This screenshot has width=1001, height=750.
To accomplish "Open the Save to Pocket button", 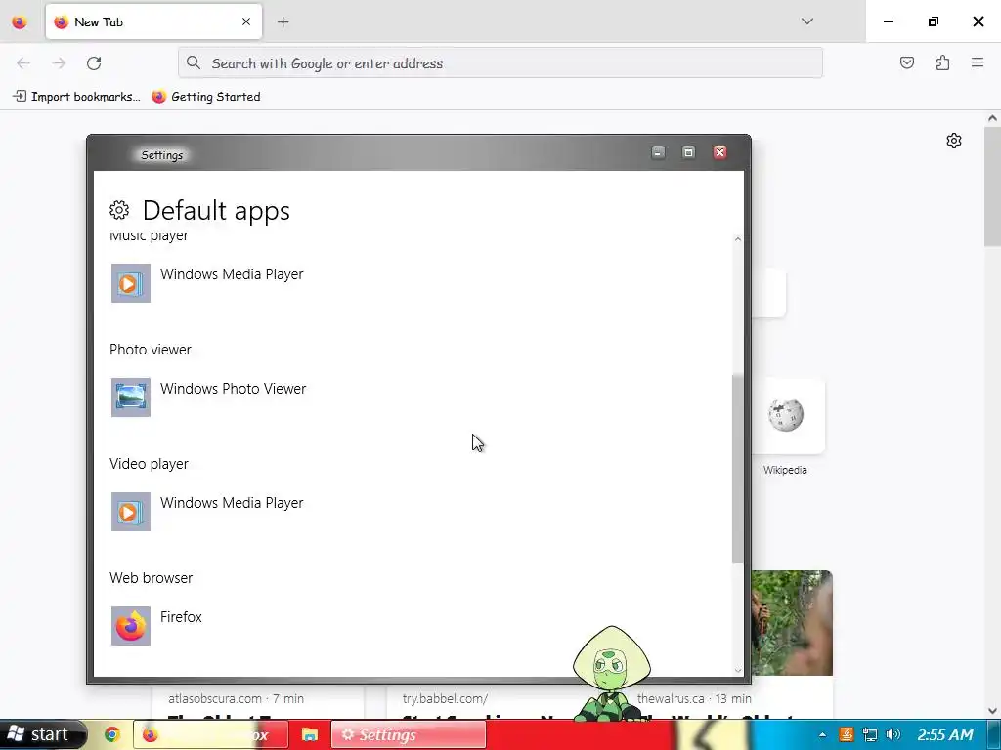I will click(907, 62).
